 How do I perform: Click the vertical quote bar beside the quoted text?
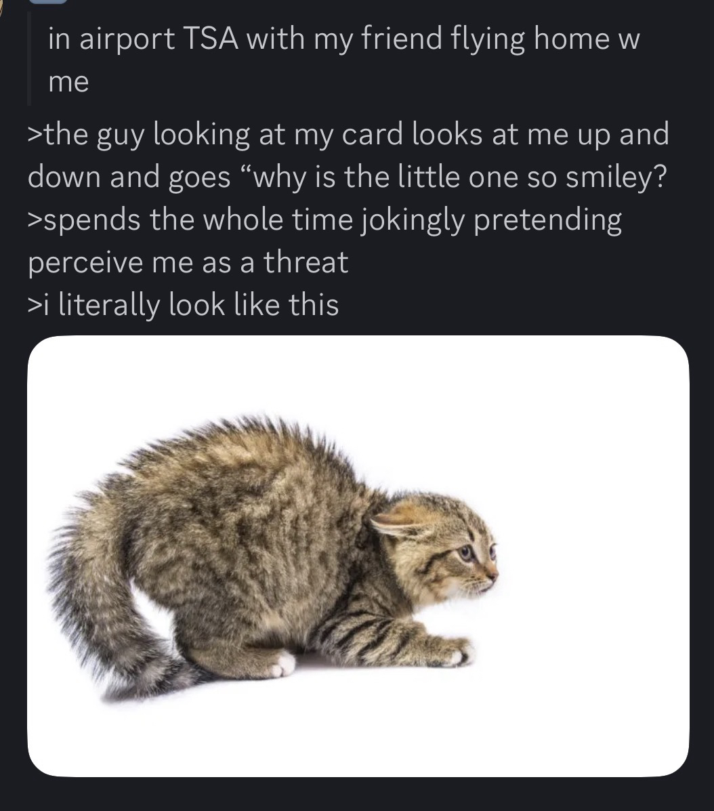pos(30,58)
